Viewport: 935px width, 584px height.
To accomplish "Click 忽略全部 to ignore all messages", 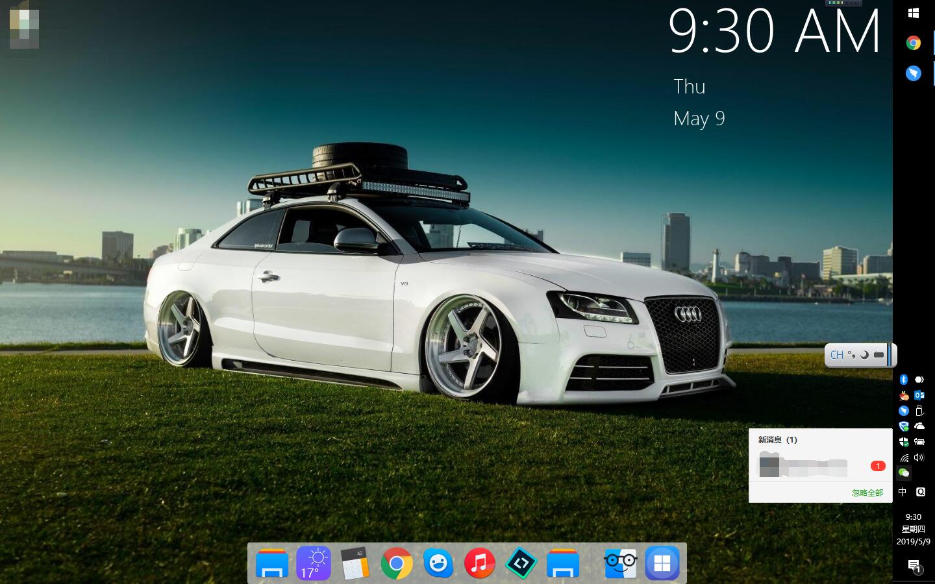I will pyautogui.click(x=867, y=493).
